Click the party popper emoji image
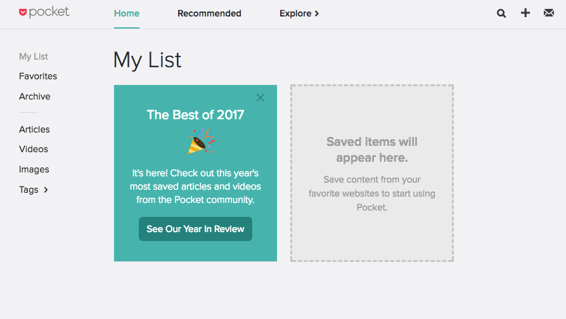The width and height of the screenshot is (566, 319). point(201,141)
